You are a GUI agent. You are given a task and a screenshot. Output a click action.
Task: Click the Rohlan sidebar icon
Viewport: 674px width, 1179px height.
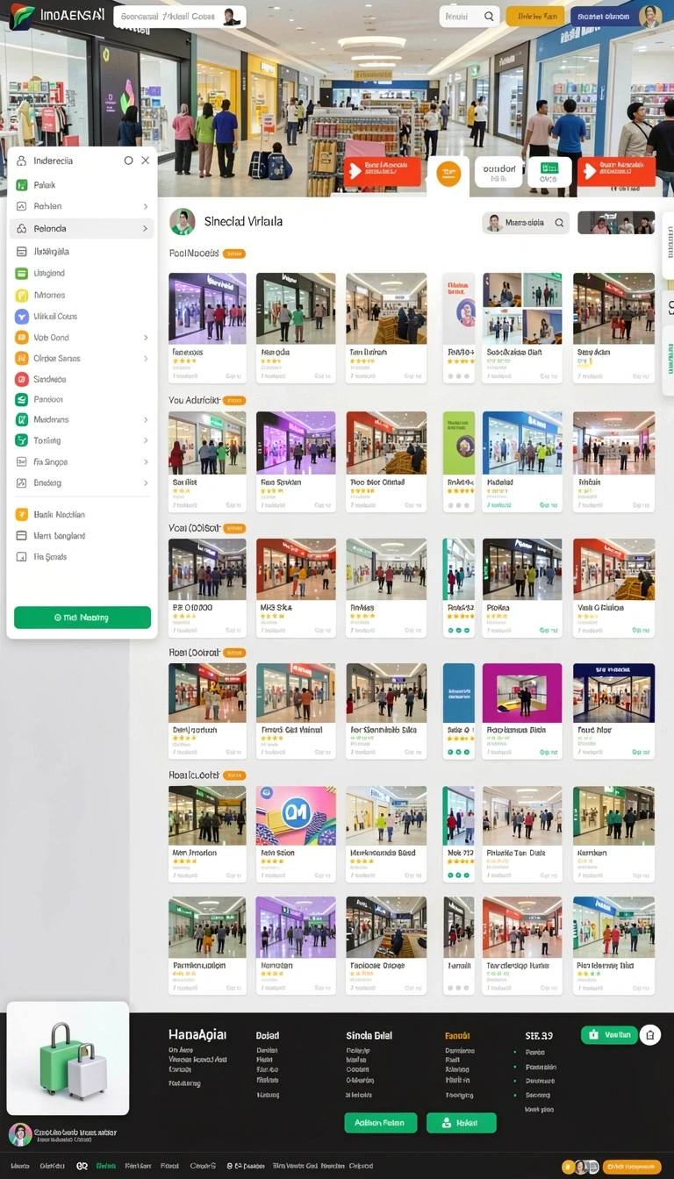(22, 206)
